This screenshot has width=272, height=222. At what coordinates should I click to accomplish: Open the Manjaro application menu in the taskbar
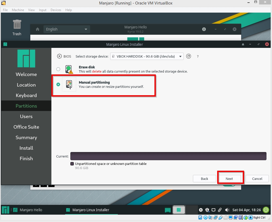point(5,210)
